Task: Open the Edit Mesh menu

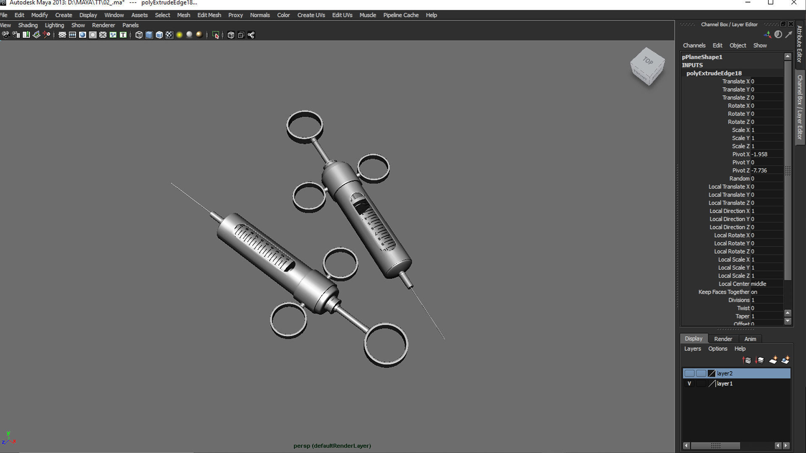Action: (x=209, y=15)
